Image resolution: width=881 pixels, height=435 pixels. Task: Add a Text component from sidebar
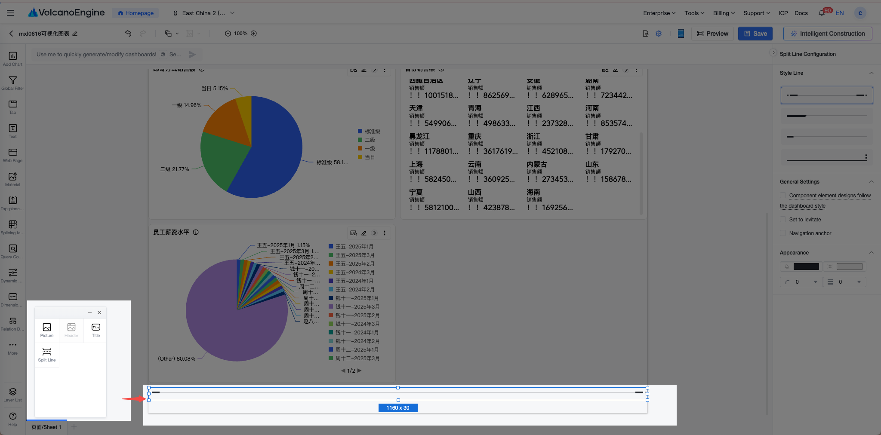tap(12, 131)
